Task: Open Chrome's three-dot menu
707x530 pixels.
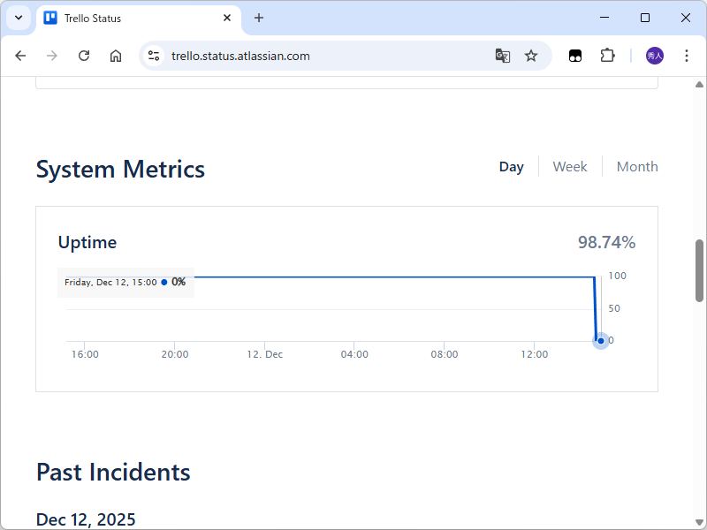Action: 687,56
